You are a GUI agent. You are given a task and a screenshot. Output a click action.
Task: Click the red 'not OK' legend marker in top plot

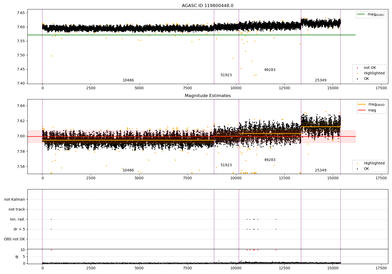[x=357, y=68]
